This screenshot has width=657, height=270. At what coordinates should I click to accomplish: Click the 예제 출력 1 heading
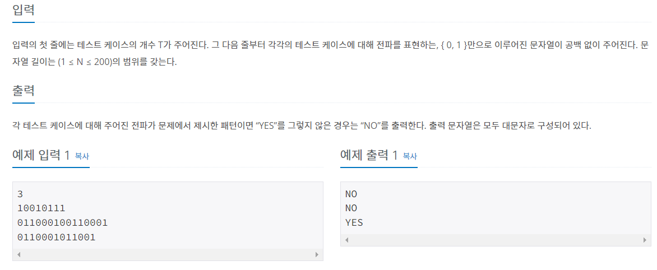pyautogui.click(x=369, y=155)
